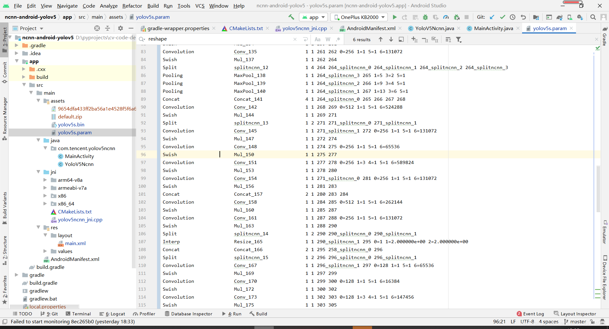The image size is (609, 329).
Task: Click the Git rollback arrow icon
Action: (523, 17)
